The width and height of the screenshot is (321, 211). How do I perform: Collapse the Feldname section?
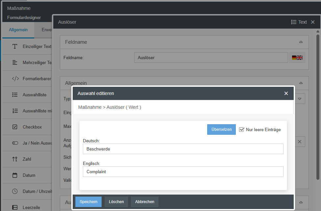[301, 42]
